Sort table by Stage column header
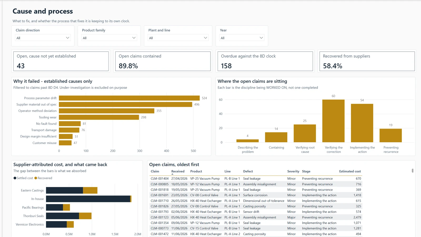 click(306, 171)
